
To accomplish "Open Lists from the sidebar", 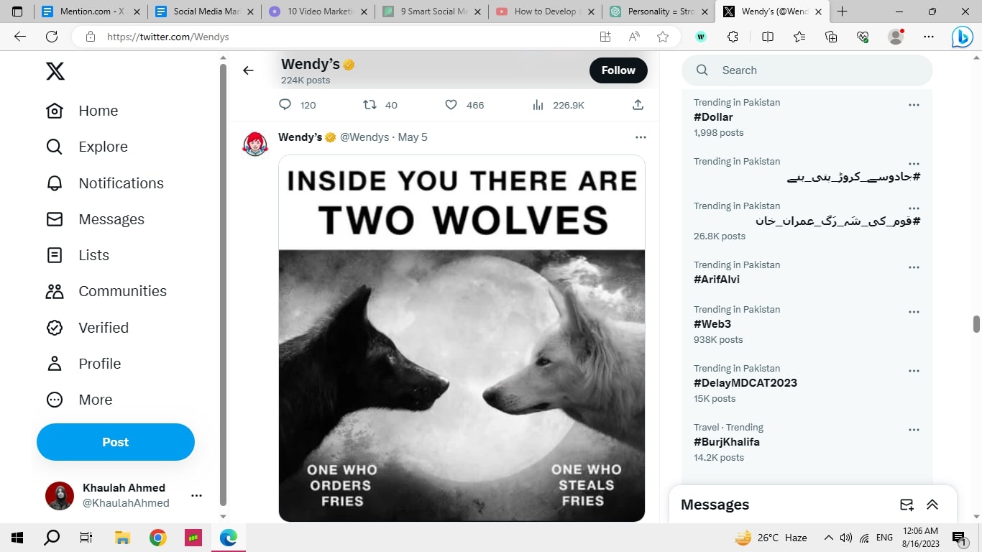I will pos(77,255).
